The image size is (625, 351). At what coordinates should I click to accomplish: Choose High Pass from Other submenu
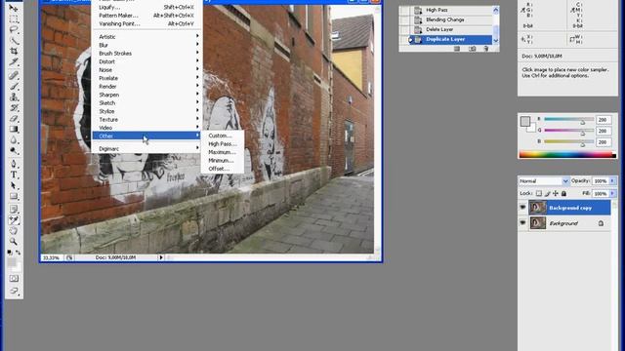pos(223,144)
